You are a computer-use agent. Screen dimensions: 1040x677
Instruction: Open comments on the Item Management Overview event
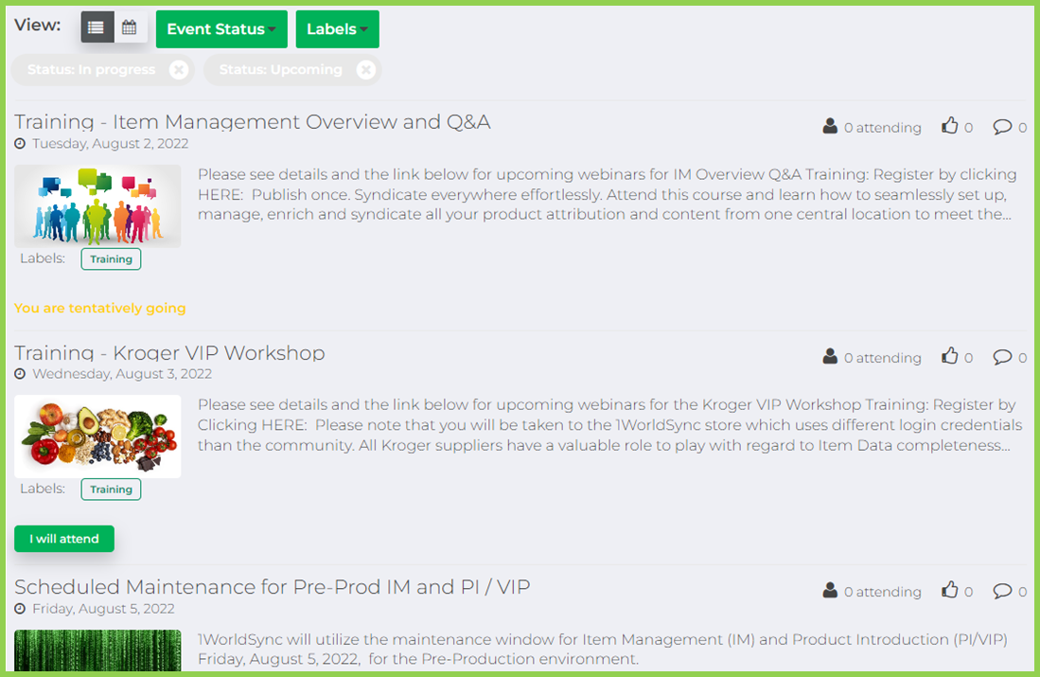(x=1003, y=126)
